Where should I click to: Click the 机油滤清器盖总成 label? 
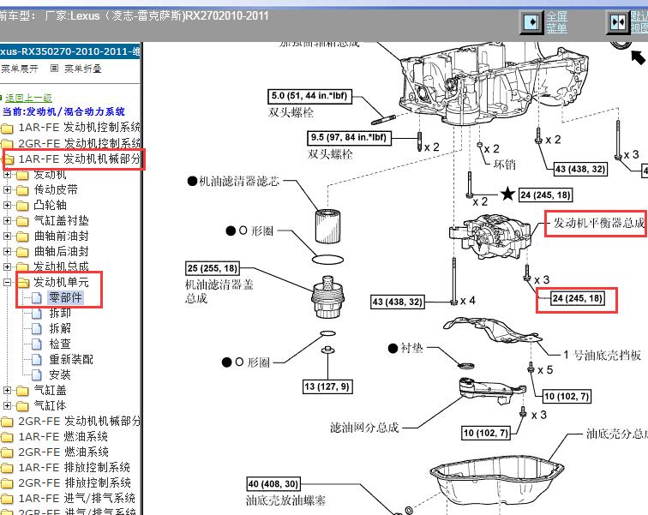(219, 291)
